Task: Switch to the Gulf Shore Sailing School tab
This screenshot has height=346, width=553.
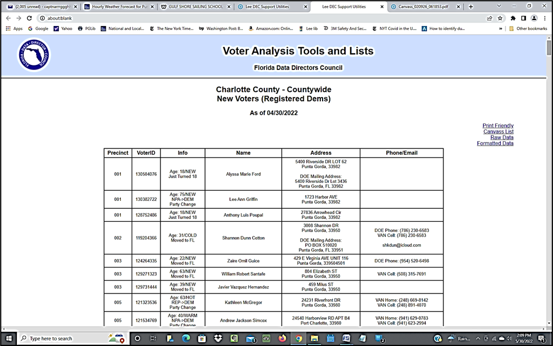Action: tap(196, 7)
